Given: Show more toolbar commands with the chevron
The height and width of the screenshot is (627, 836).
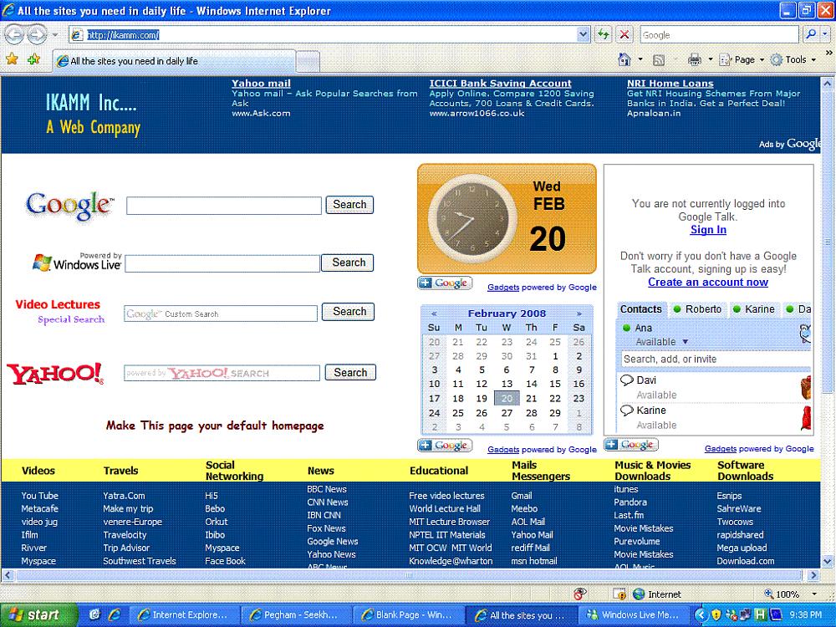Looking at the screenshot, I should coord(828,53).
